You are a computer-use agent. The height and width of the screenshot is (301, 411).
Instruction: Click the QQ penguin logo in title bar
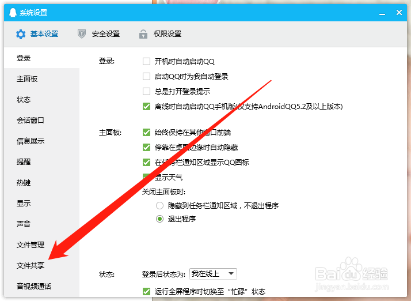[x=13, y=12]
